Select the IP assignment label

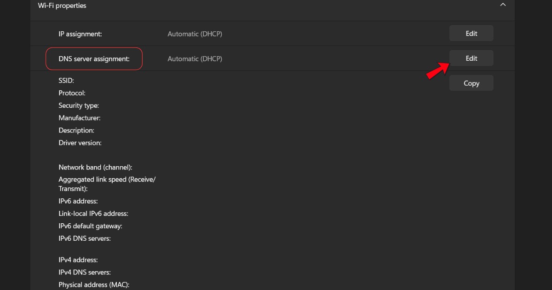[81, 34]
